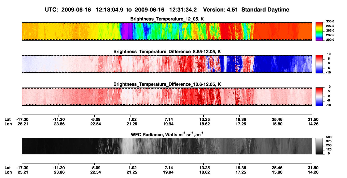Viewport: 347px width, 178px height.
Task: Click the 330.0 colorbar tick label
Action: point(329,21)
